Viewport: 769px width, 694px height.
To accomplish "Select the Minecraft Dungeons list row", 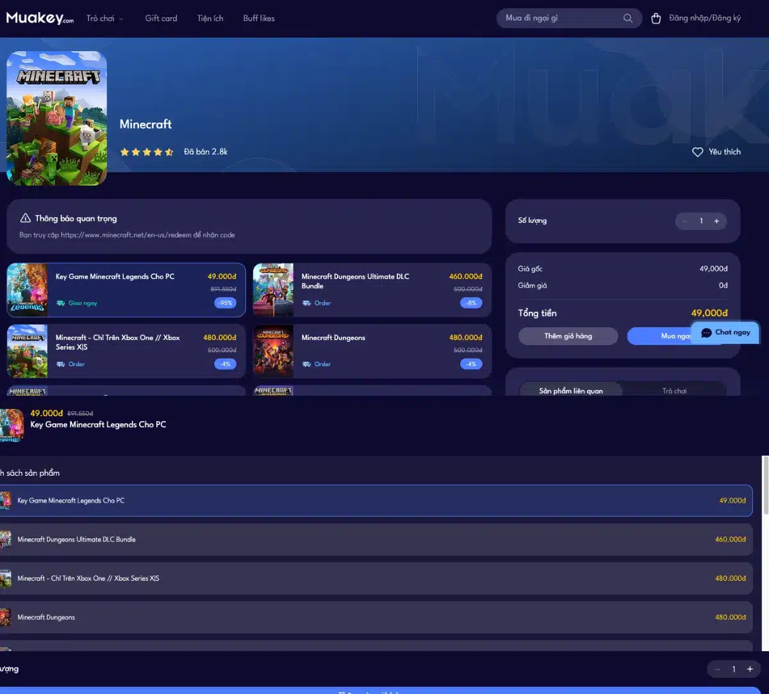I will [x=376, y=617].
